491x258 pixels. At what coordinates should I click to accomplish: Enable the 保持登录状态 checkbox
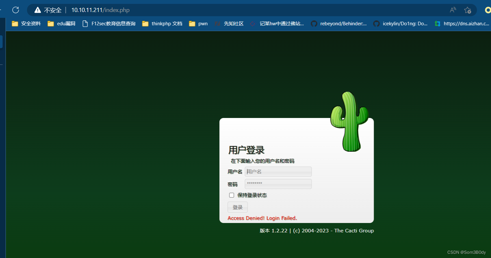231,195
